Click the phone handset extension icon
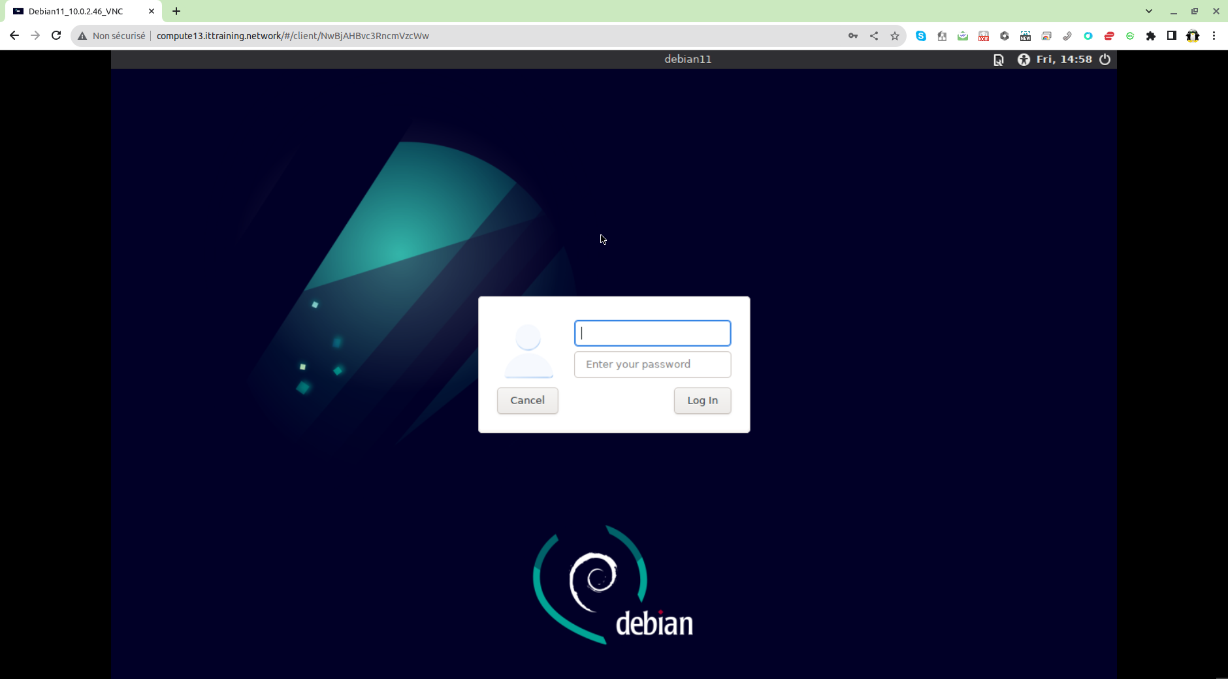Image resolution: width=1228 pixels, height=679 pixels. pos(1067,36)
